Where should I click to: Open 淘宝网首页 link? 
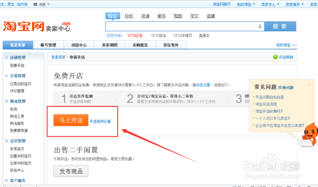(x=222, y=4)
